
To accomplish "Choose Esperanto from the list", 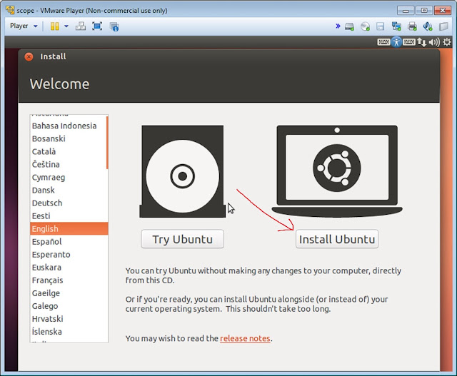I will 69,254.
